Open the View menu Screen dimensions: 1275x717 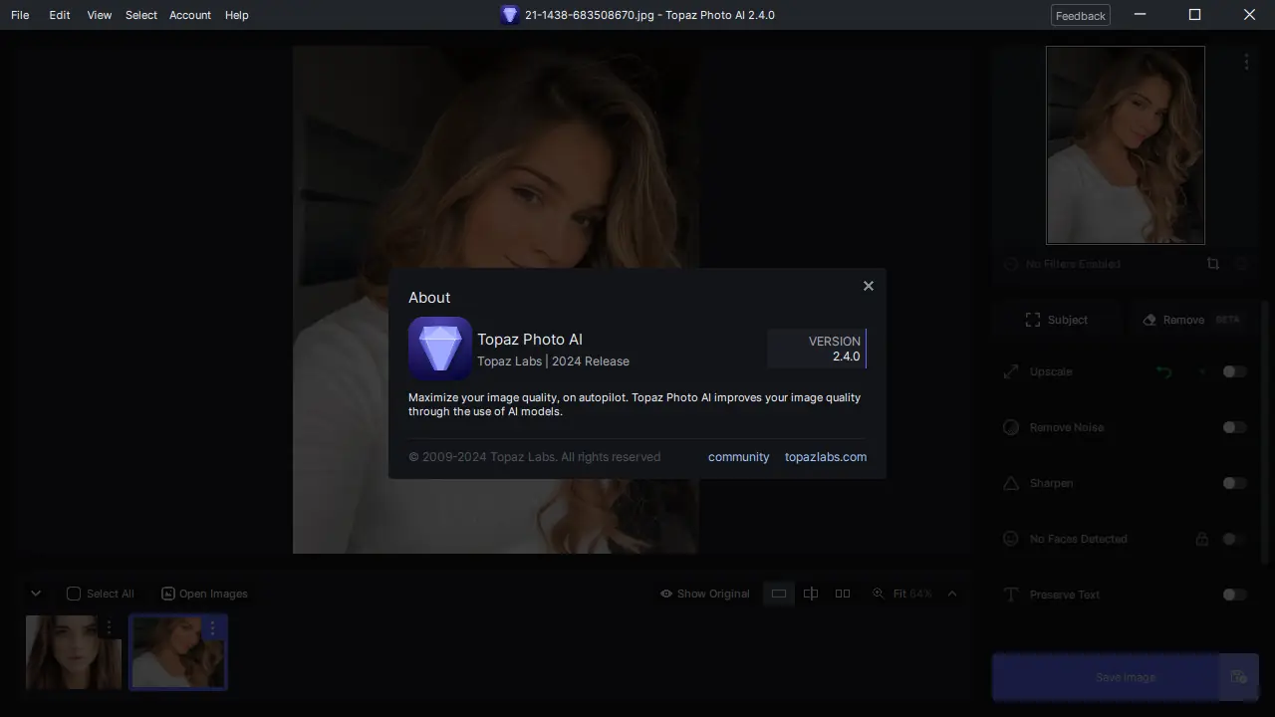coord(100,15)
